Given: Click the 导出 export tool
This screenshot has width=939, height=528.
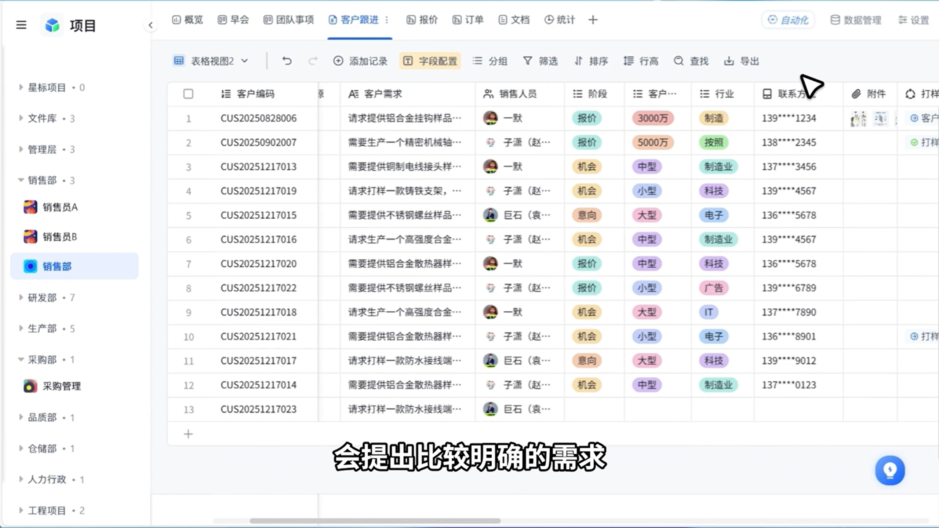Looking at the screenshot, I should coord(741,61).
